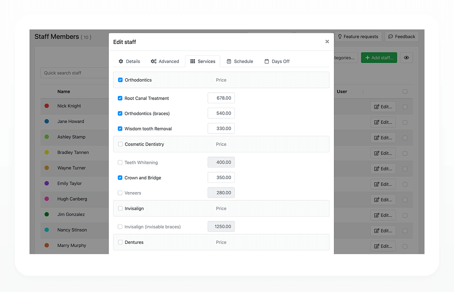Edit Crown and Bridge price 350.00
Image resolution: width=454 pixels, height=292 pixels.
click(x=221, y=177)
